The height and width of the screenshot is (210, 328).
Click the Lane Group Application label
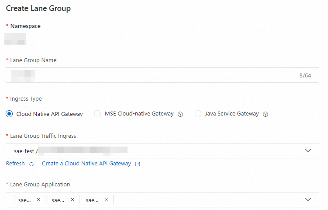[40, 185]
